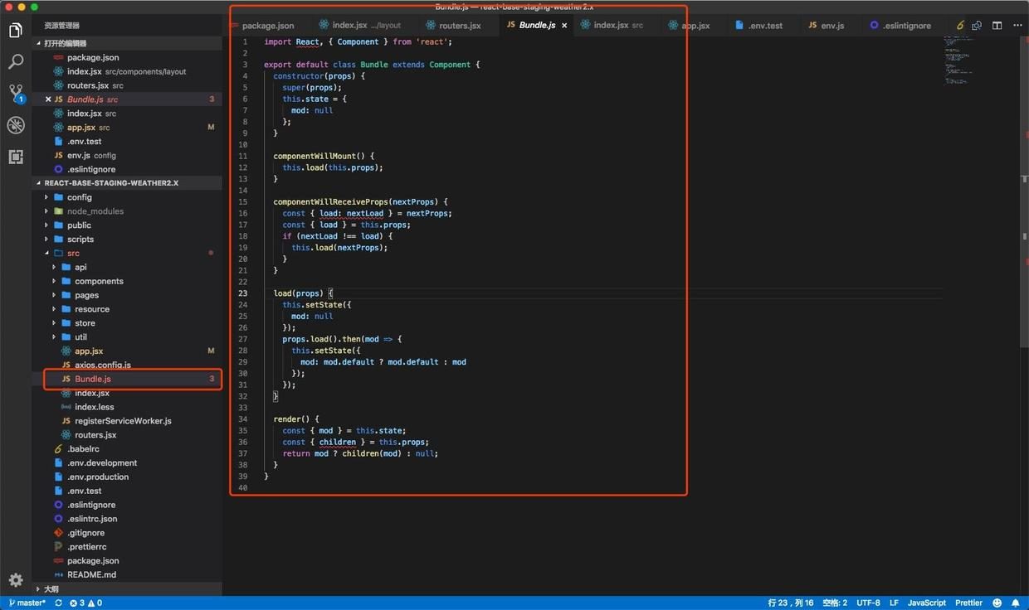Click the JavaScript language mode selector
1029x610 pixels.
pos(926,603)
